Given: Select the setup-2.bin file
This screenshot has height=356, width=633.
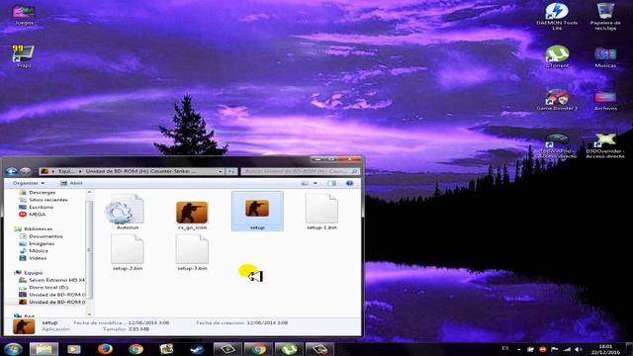Looking at the screenshot, I should 128,252.
